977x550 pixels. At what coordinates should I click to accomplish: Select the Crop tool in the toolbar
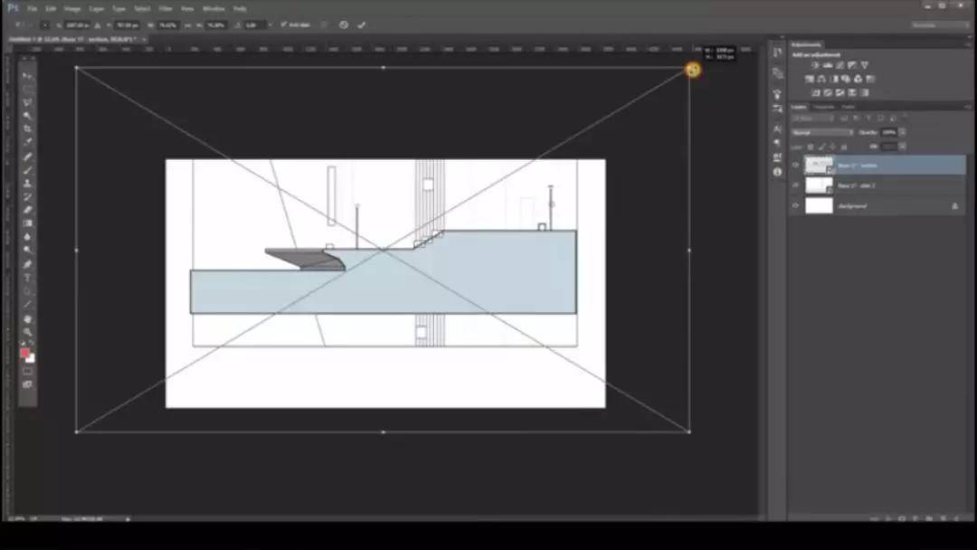click(27, 128)
